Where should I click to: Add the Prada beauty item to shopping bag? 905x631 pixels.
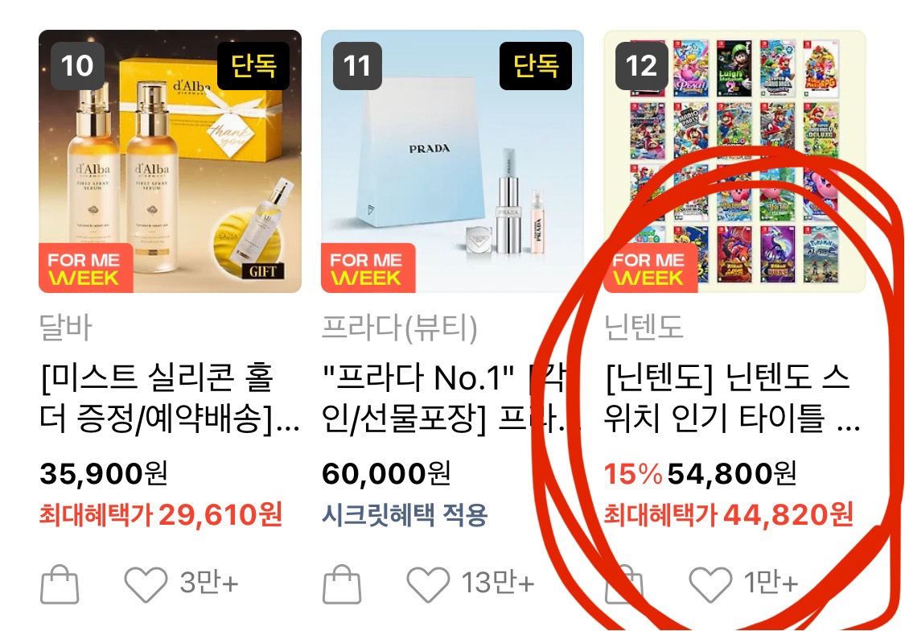tap(342, 584)
